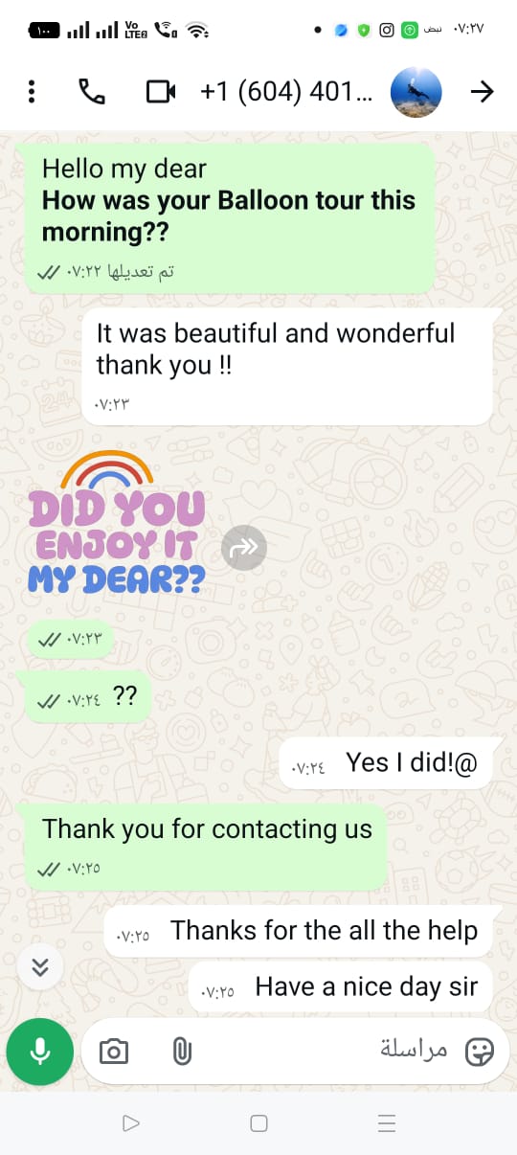The width and height of the screenshot is (517, 1155).
Task: Open contact info for +1 (604) 401
Action: (x=284, y=91)
